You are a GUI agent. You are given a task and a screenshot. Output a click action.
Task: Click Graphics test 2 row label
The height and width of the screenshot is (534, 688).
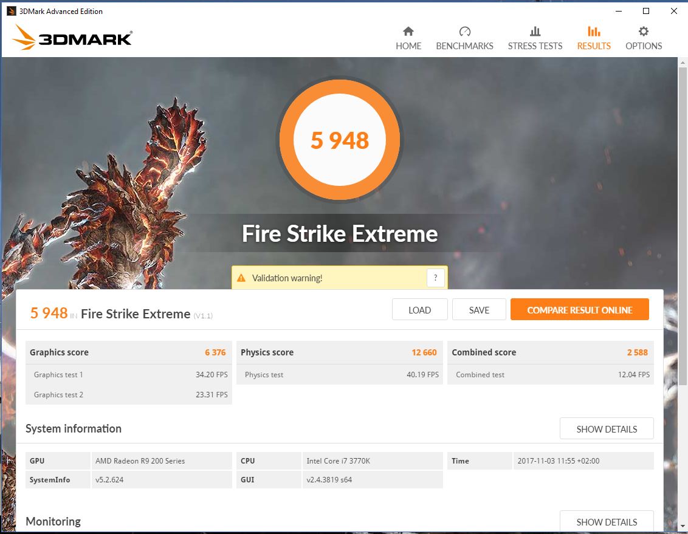(58, 395)
